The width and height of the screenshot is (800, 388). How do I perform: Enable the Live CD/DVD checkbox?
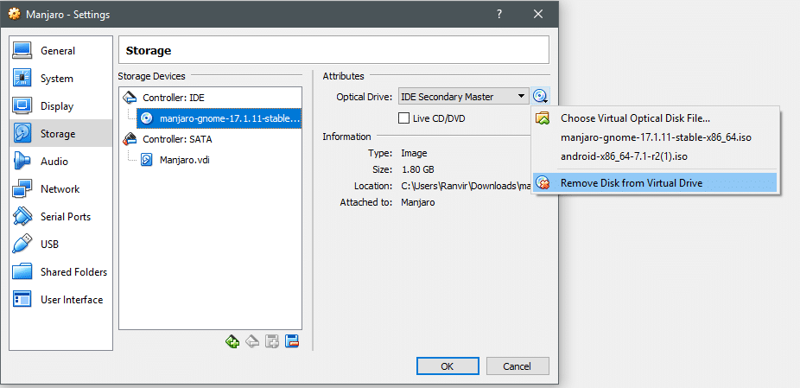403,118
